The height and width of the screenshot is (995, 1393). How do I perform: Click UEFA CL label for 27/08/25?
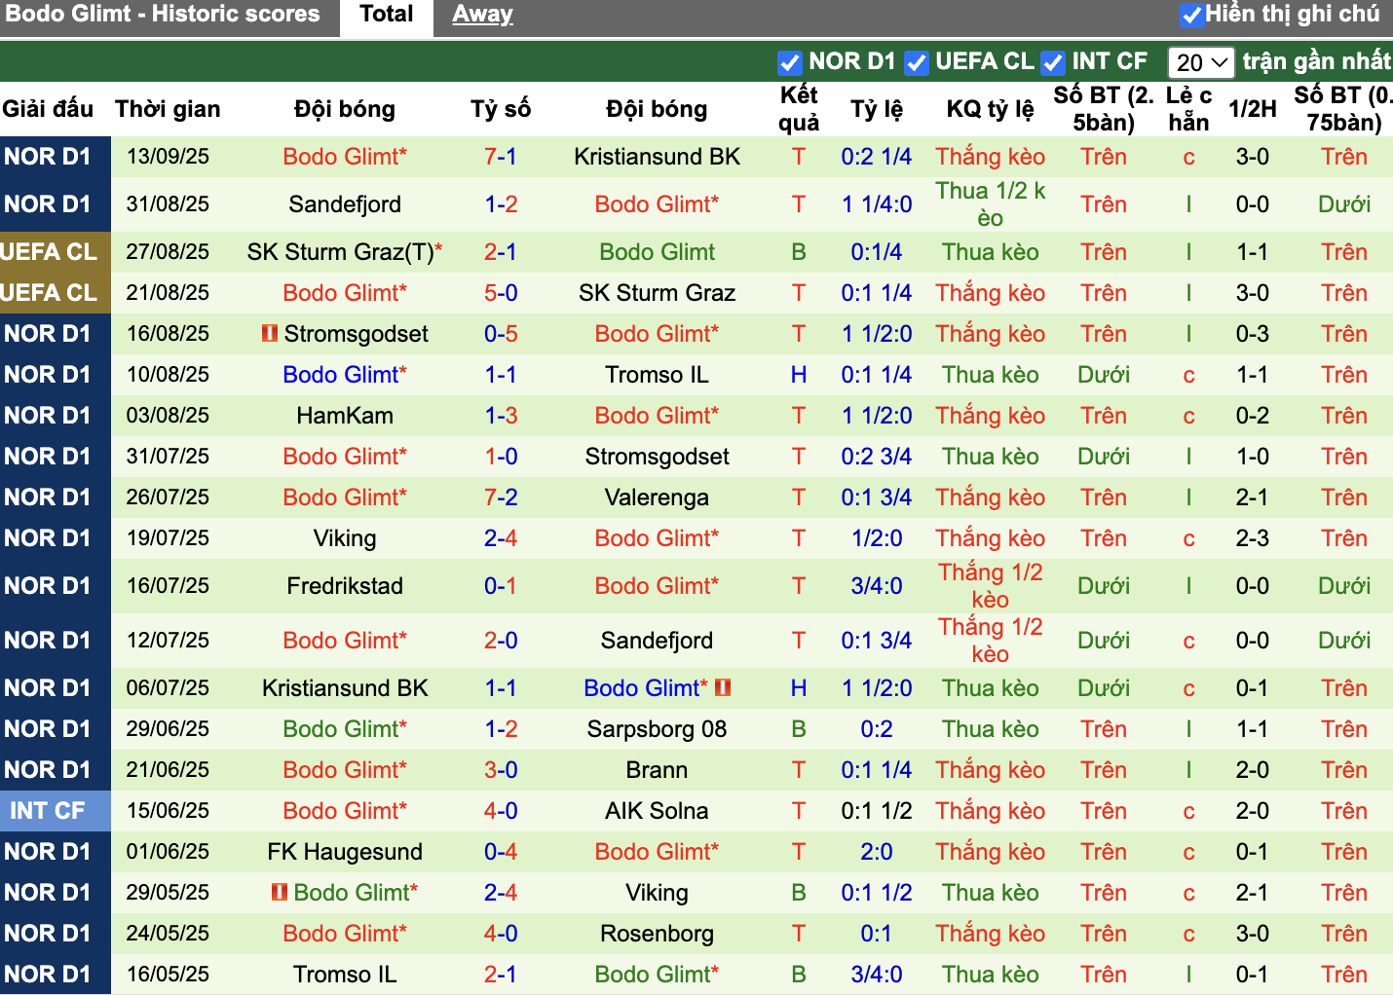(49, 252)
